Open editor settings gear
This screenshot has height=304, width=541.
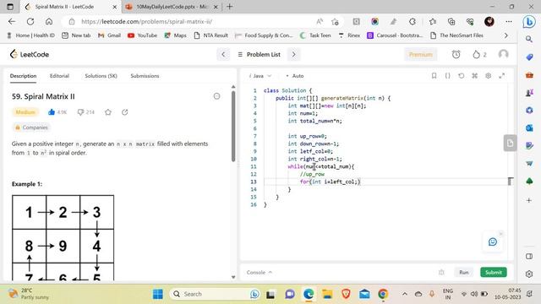(489, 76)
